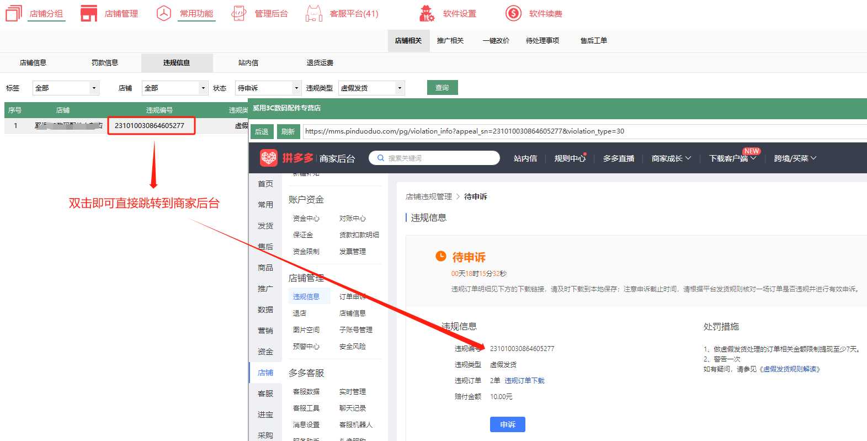Open 客服机器人 menu item
This screenshot has height=441, width=867.
pyautogui.click(x=356, y=425)
